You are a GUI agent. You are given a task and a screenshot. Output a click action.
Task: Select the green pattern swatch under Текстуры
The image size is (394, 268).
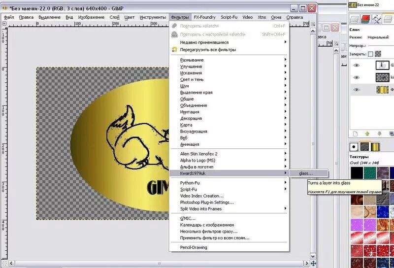coord(370,172)
